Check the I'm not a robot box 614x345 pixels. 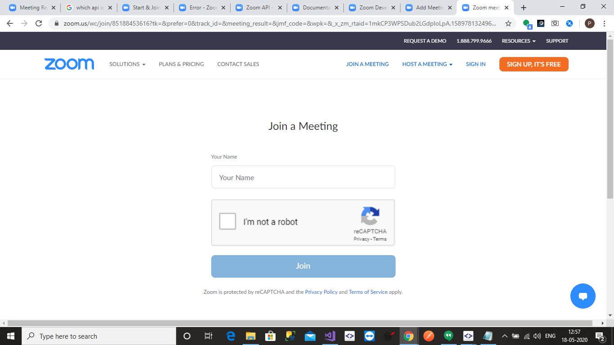(x=227, y=221)
